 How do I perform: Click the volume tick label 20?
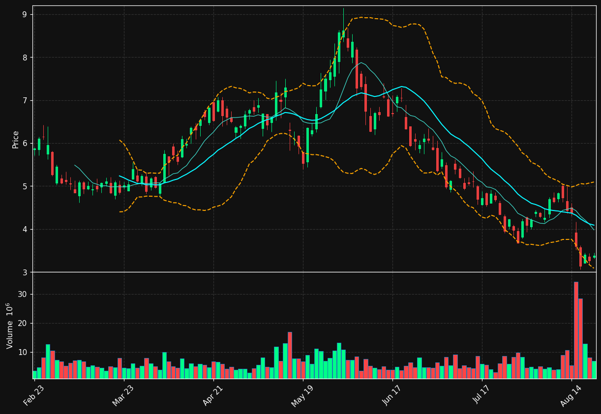point(23,324)
